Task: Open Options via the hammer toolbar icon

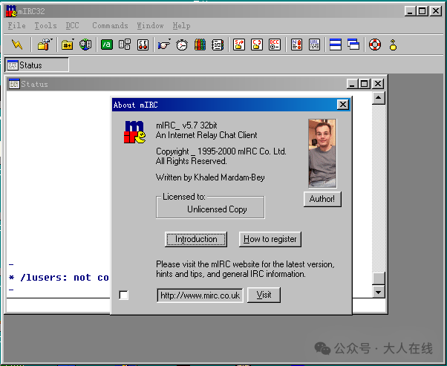Action: point(45,45)
